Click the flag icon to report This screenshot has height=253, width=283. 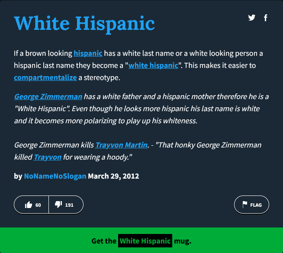tap(244, 205)
